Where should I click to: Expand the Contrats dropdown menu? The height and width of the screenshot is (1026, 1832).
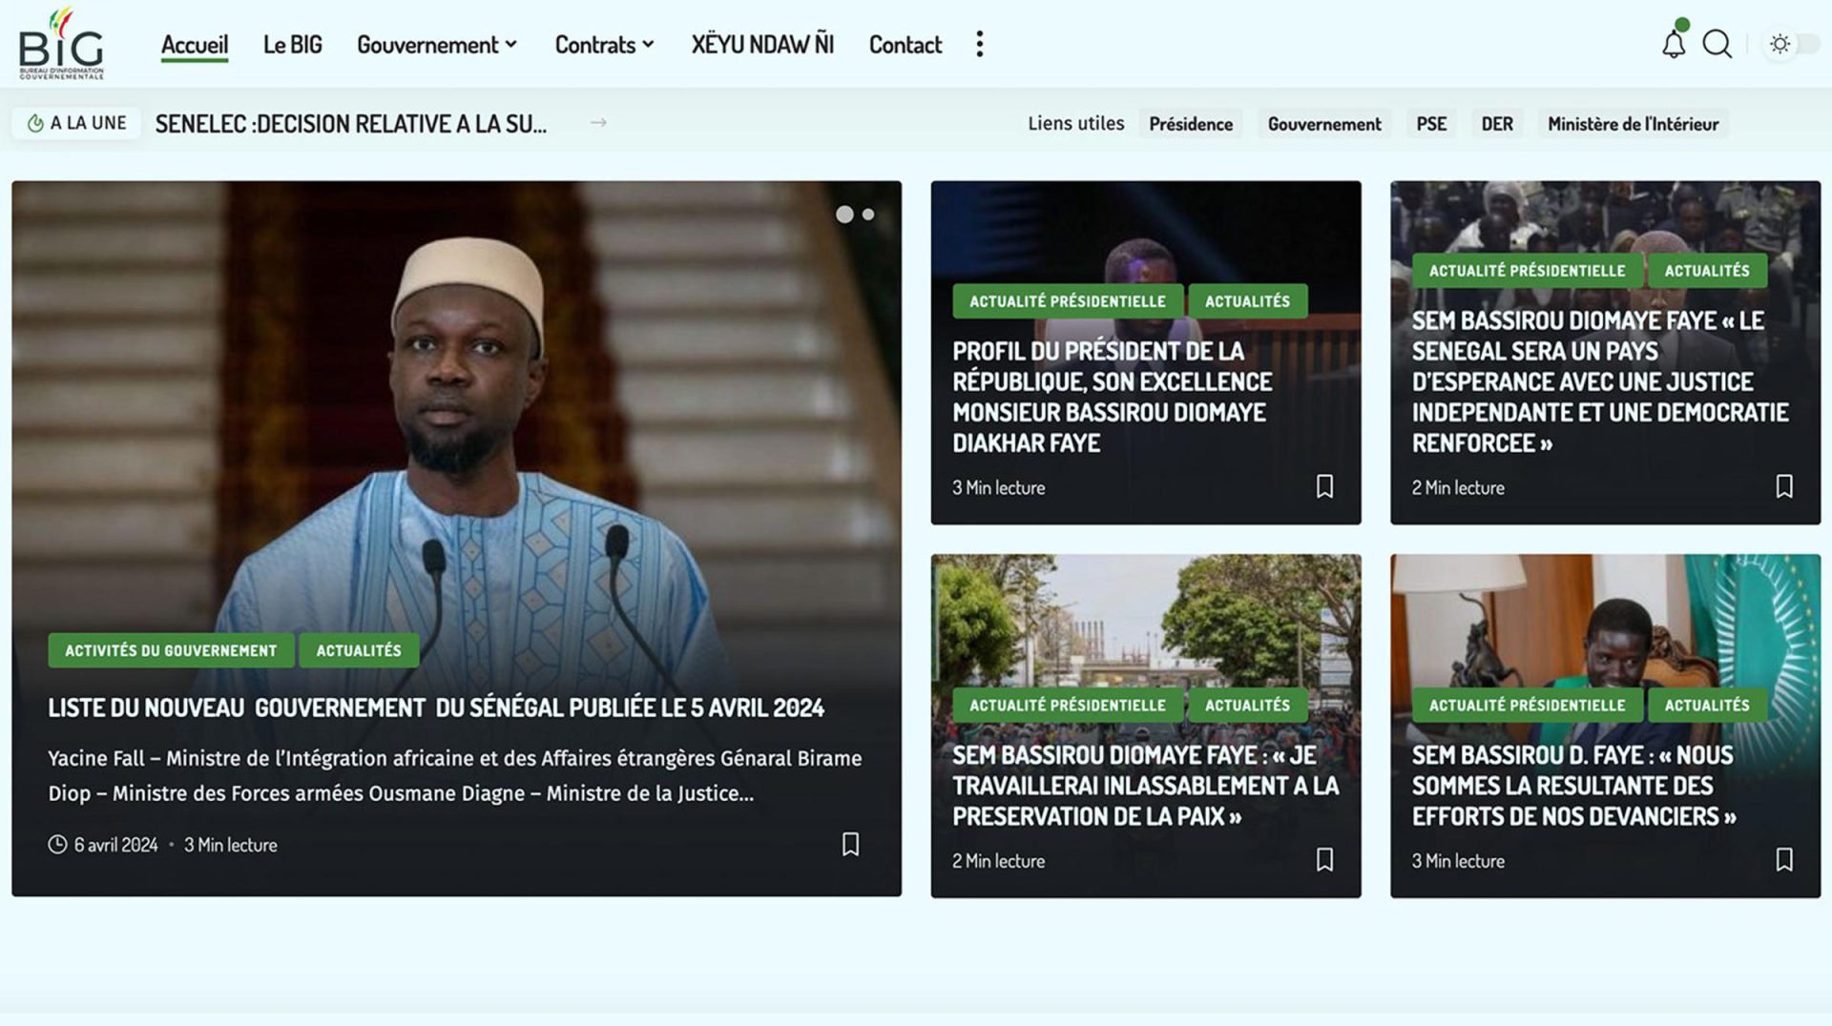click(x=604, y=45)
